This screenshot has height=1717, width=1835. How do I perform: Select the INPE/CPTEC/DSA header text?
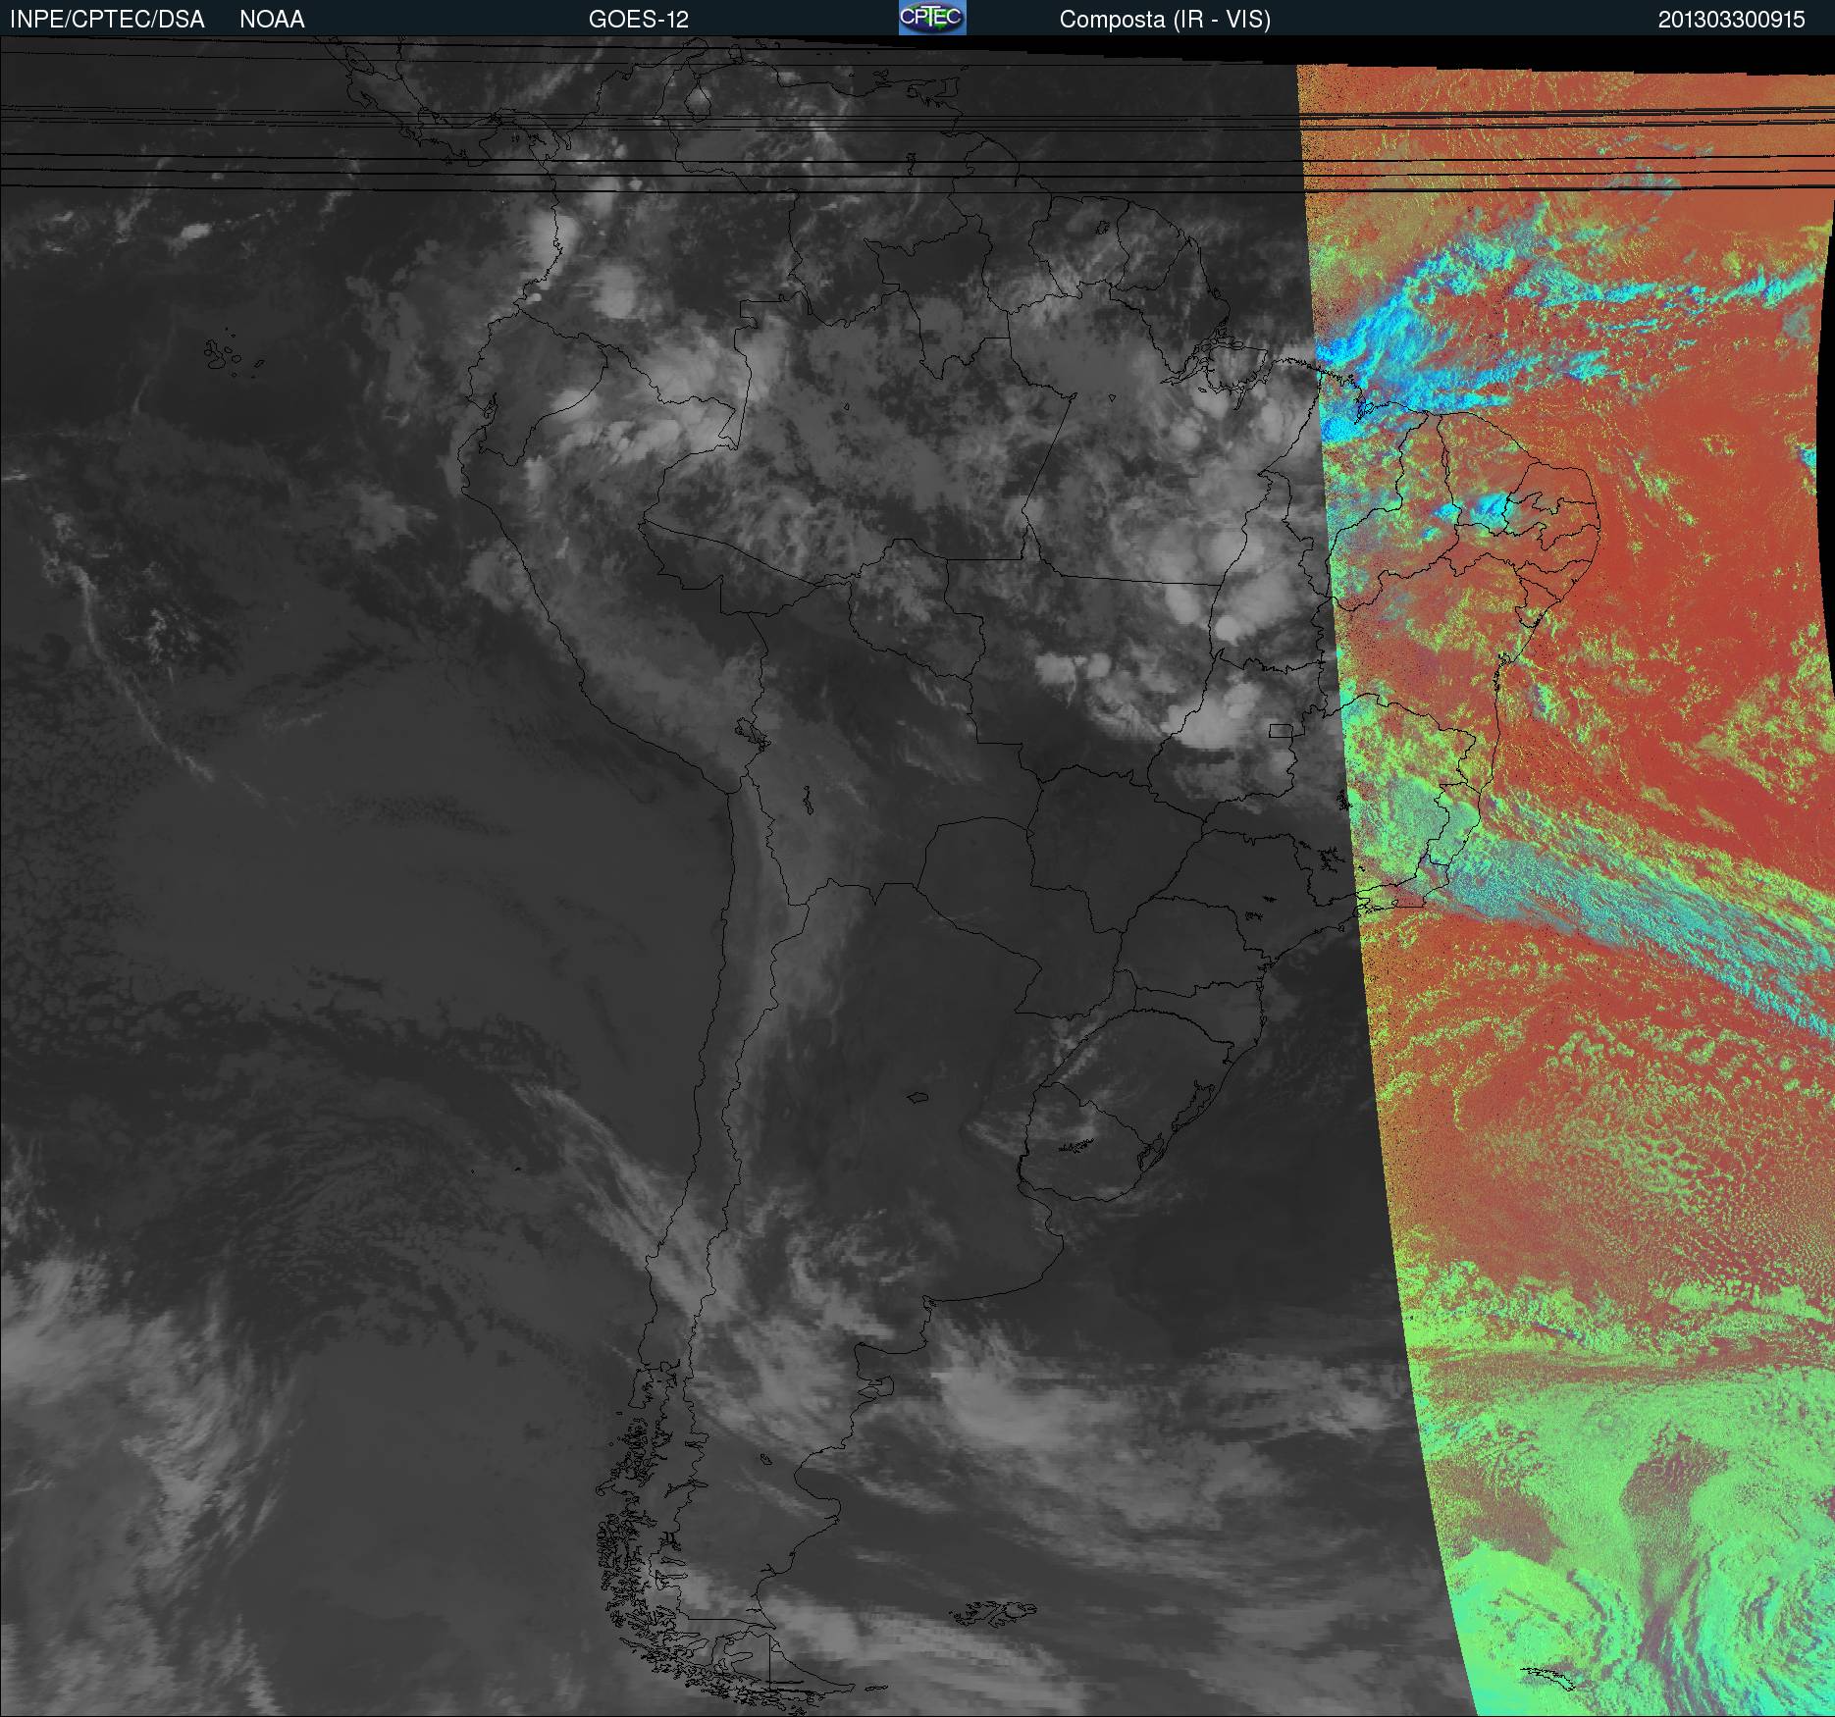tap(107, 20)
